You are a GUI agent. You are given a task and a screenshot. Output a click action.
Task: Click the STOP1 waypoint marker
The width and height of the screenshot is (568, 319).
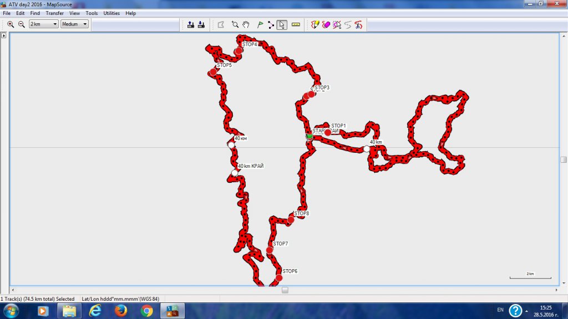(328, 132)
